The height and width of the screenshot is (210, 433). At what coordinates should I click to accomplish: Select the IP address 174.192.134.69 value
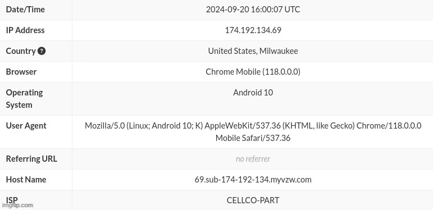coord(253,30)
